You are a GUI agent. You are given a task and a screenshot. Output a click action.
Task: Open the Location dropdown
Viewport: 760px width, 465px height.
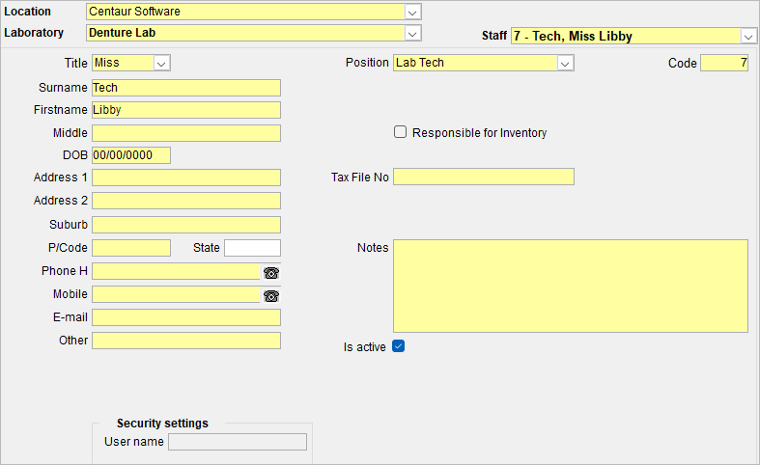point(412,13)
